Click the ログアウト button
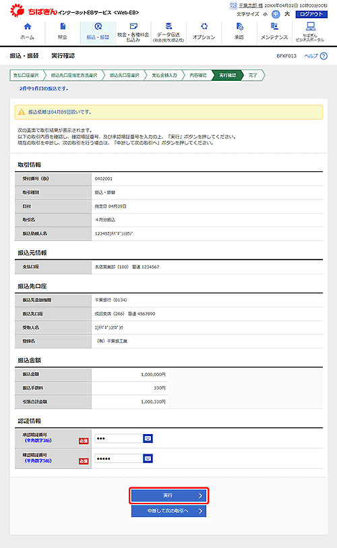Image resolution: width=337 pixels, height=548 pixels. pyautogui.click(x=311, y=14)
